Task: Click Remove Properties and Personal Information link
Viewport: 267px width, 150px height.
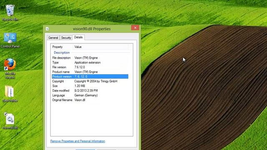Action: [x=78, y=141]
